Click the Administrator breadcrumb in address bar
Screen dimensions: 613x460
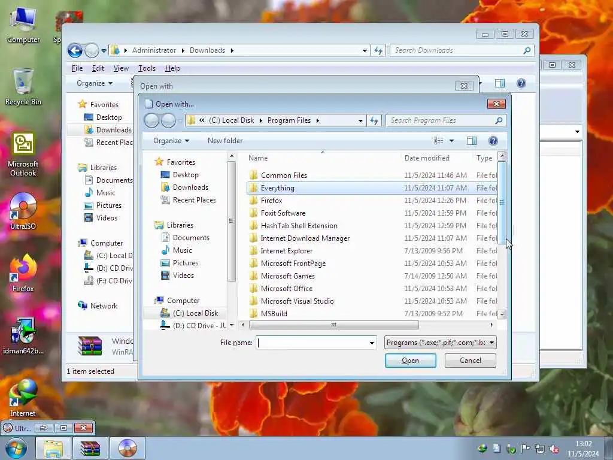[x=154, y=50]
